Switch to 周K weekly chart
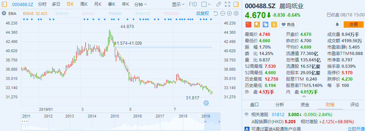The height and width of the screenshot is (131, 365). [x=84, y=4]
